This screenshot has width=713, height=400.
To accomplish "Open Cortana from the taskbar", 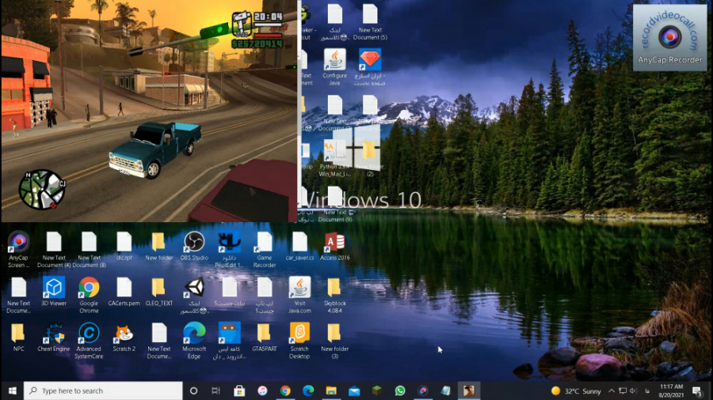I will tap(194, 391).
